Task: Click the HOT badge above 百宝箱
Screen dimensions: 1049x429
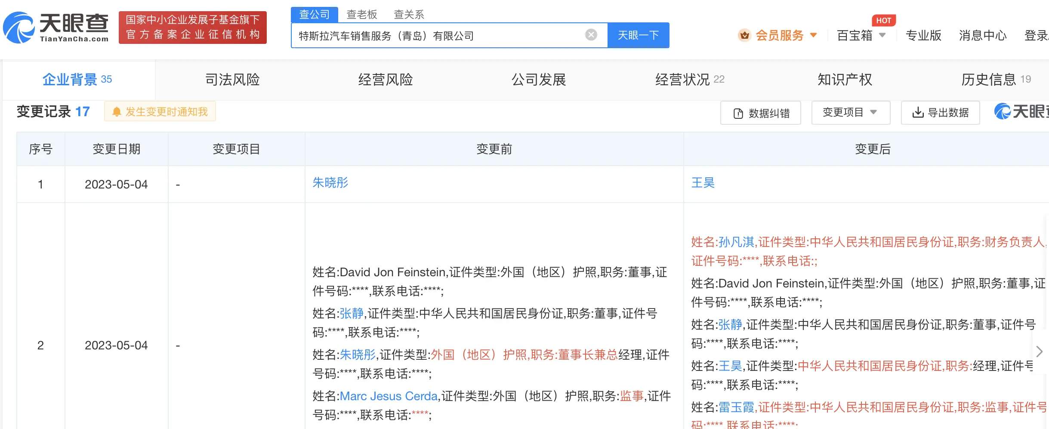Action: click(883, 20)
